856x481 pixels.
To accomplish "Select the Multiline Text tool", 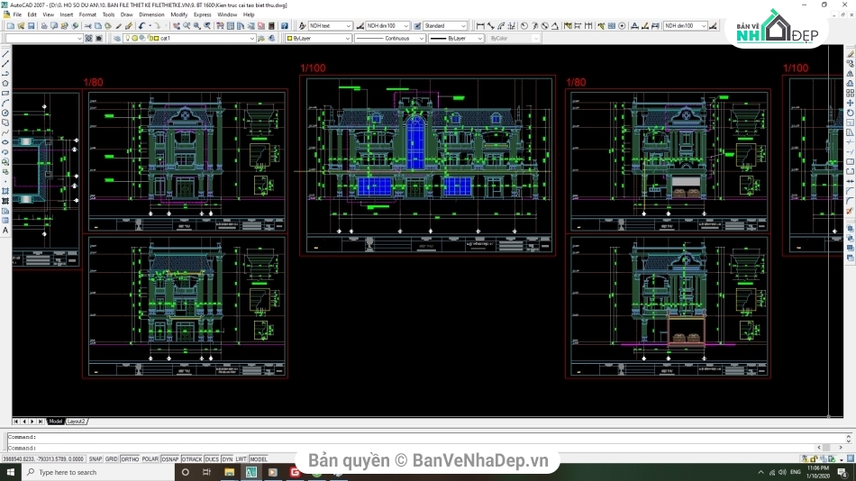I will click(x=5, y=231).
